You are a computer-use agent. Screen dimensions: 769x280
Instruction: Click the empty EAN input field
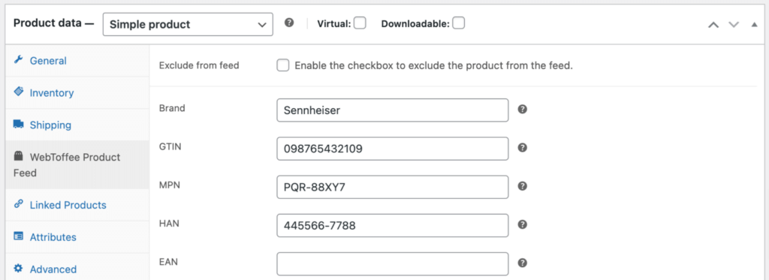[x=392, y=263]
